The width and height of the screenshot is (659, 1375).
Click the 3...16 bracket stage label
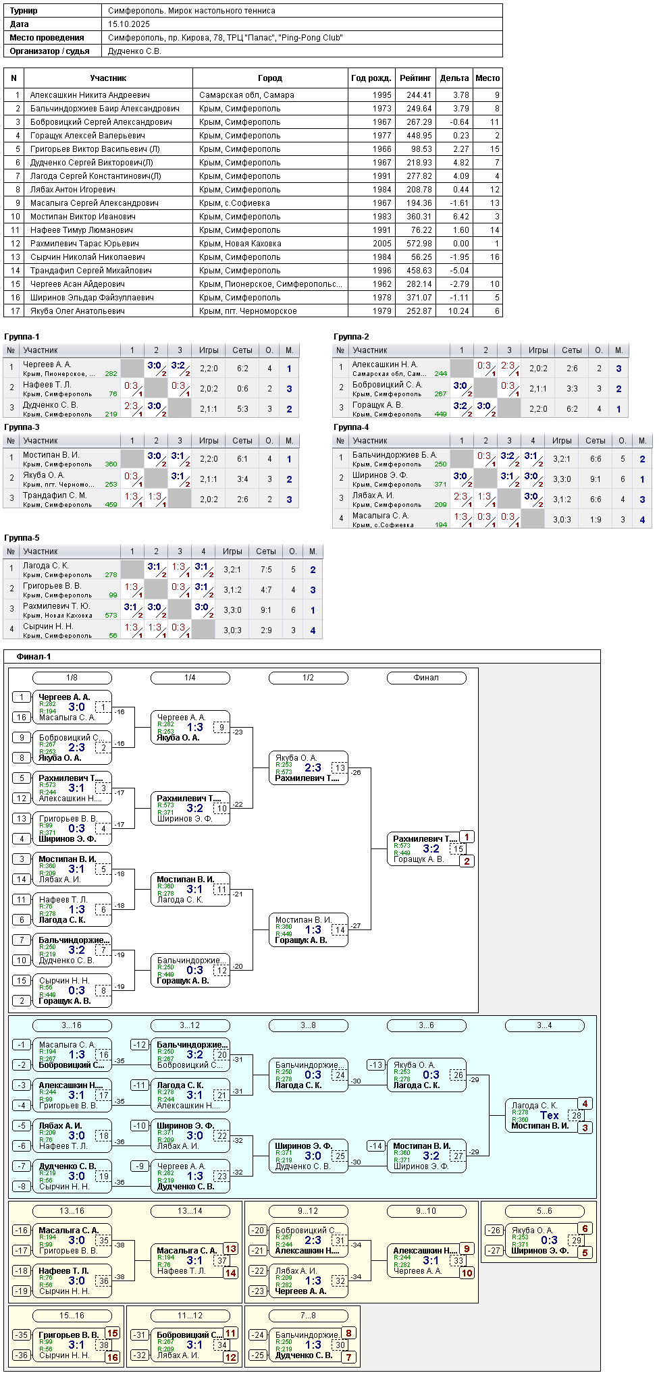(72, 1025)
